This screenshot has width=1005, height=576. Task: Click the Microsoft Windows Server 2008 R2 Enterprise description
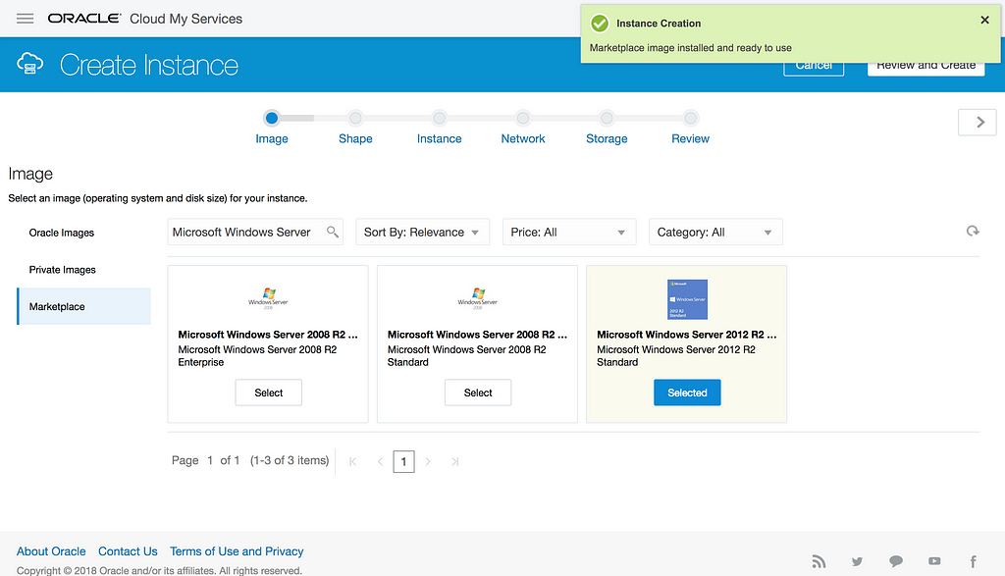[258, 355]
